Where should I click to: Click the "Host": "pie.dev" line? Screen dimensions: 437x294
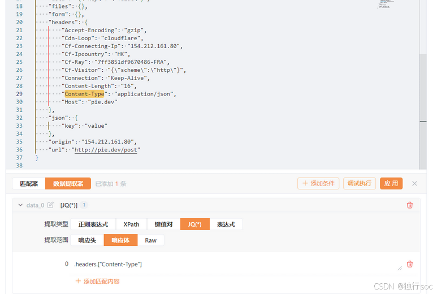point(89,102)
